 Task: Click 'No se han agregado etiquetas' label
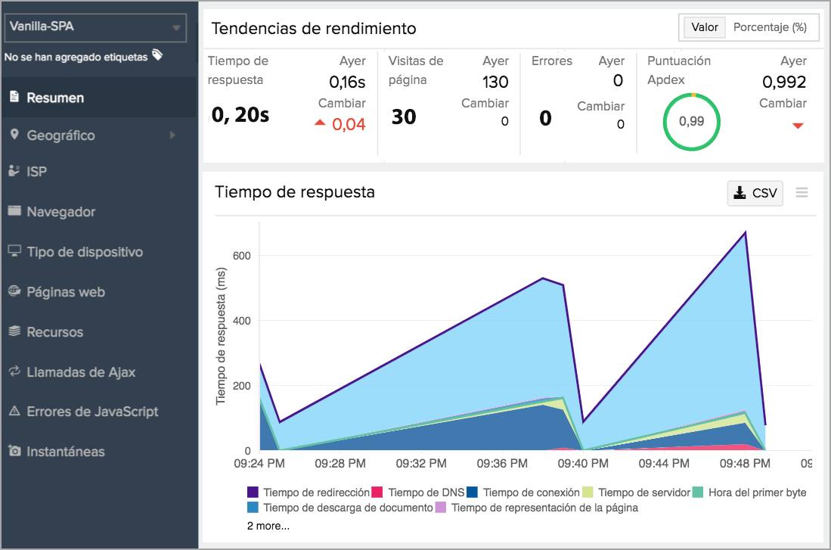(76, 57)
